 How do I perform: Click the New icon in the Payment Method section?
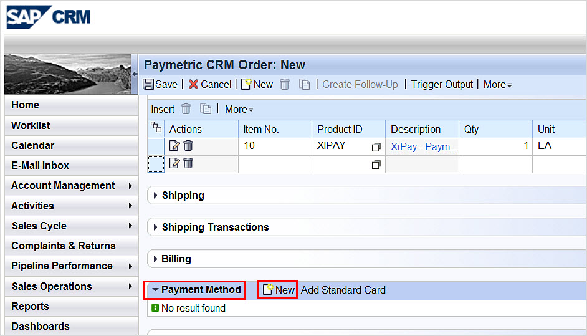pyautogui.click(x=268, y=289)
